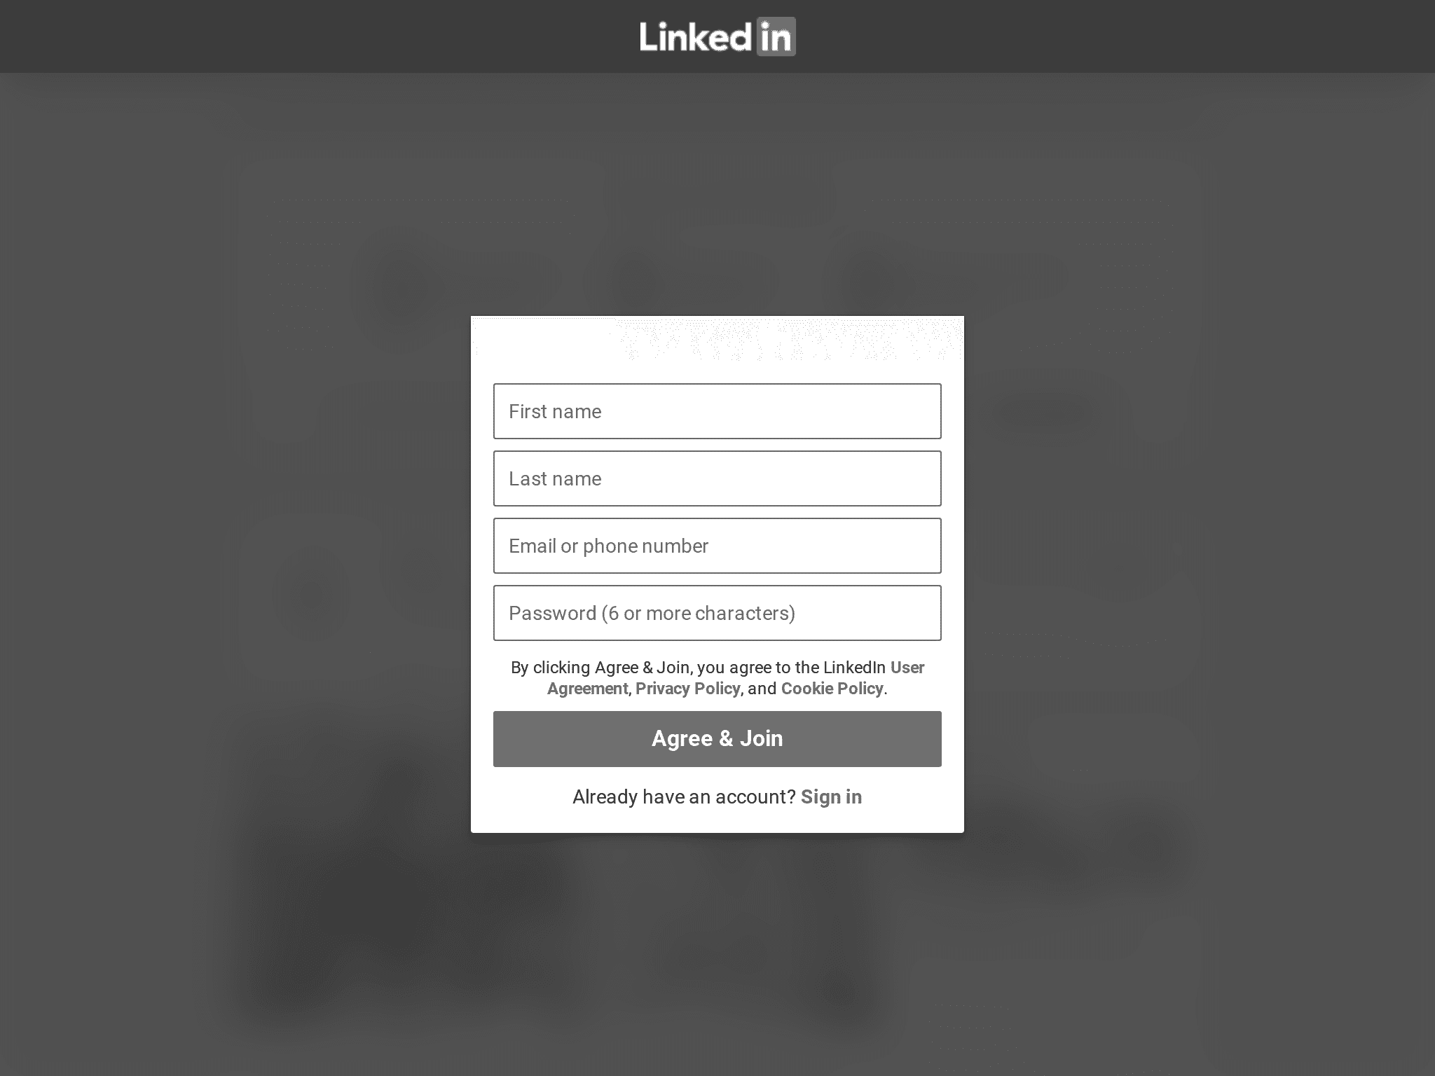Click the User Agreement link
This screenshot has height=1076, width=1435.
click(x=736, y=678)
